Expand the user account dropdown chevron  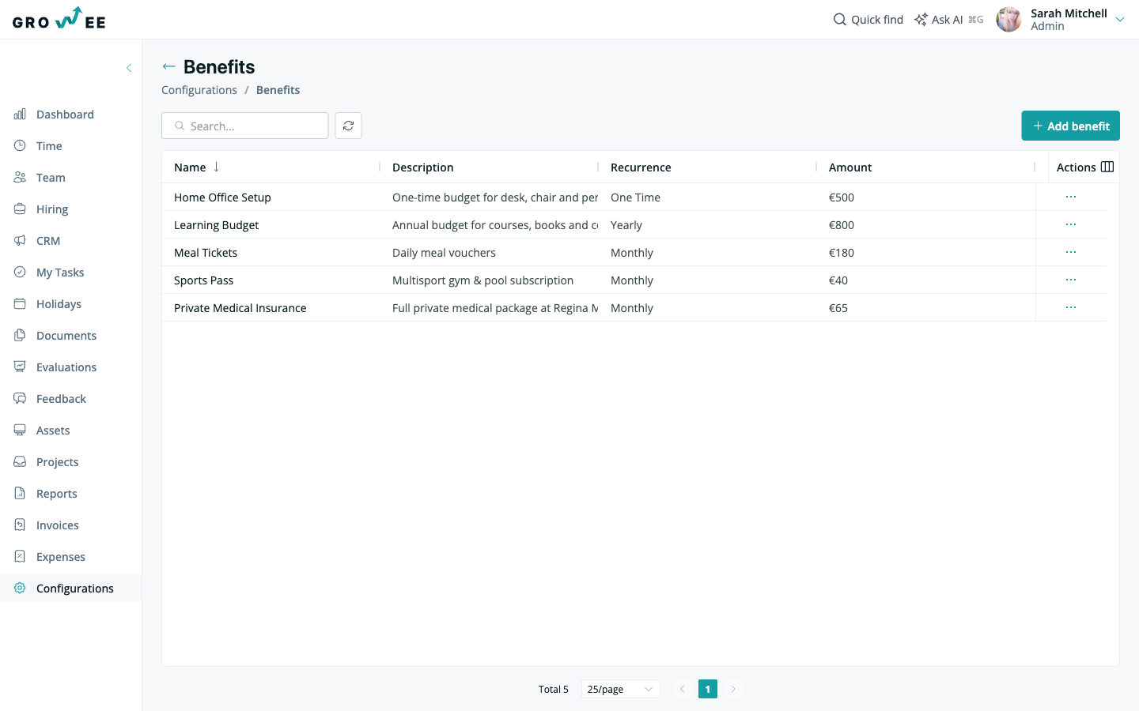click(1120, 20)
